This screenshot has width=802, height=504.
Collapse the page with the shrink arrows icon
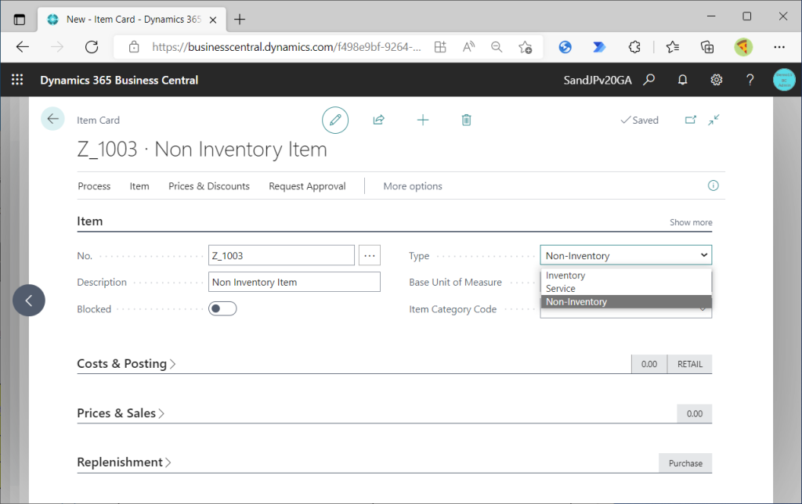(714, 120)
